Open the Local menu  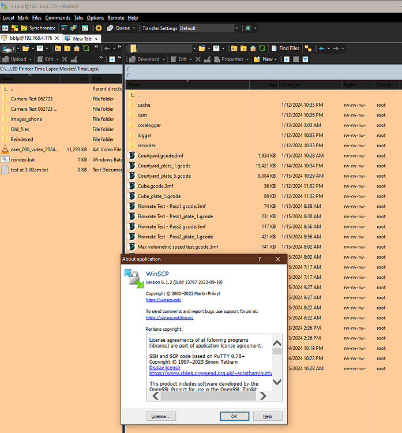pyautogui.click(x=8, y=18)
